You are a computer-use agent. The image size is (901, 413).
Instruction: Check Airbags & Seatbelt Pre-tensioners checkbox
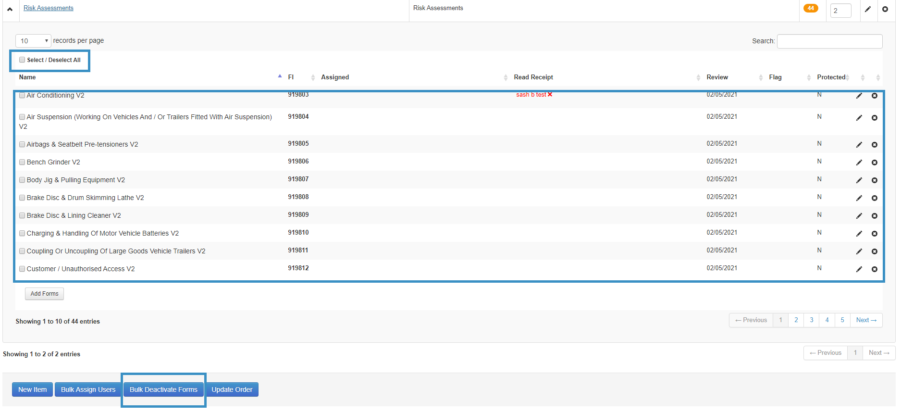point(22,144)
